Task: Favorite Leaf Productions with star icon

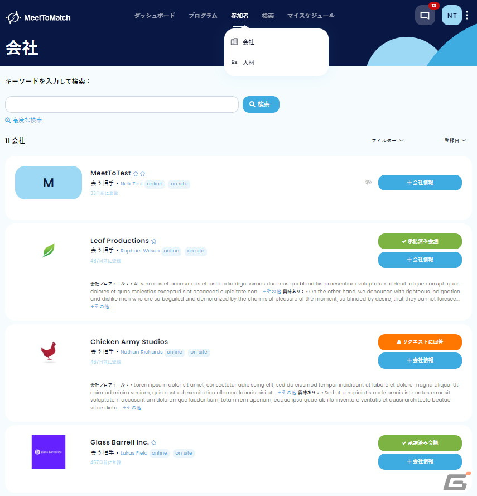Action: coord(154,241)
